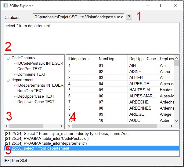Collapse the CodePostaux tree node
Image resolution: width=184 pixels, height=167 pixels.
[x=8, y=58]
